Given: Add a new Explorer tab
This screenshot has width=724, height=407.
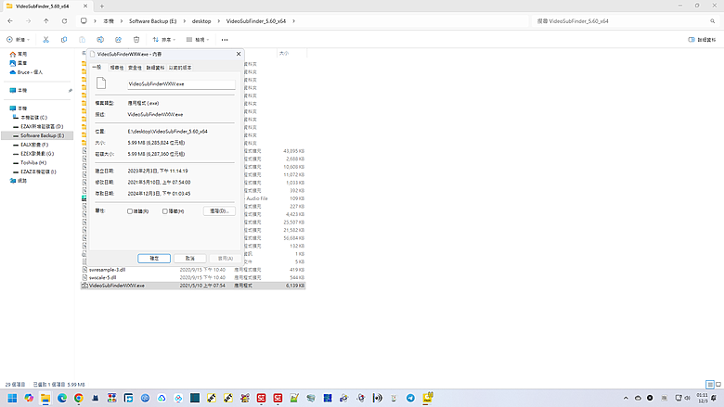Looking at the screenshot, I should coord(101,6).
